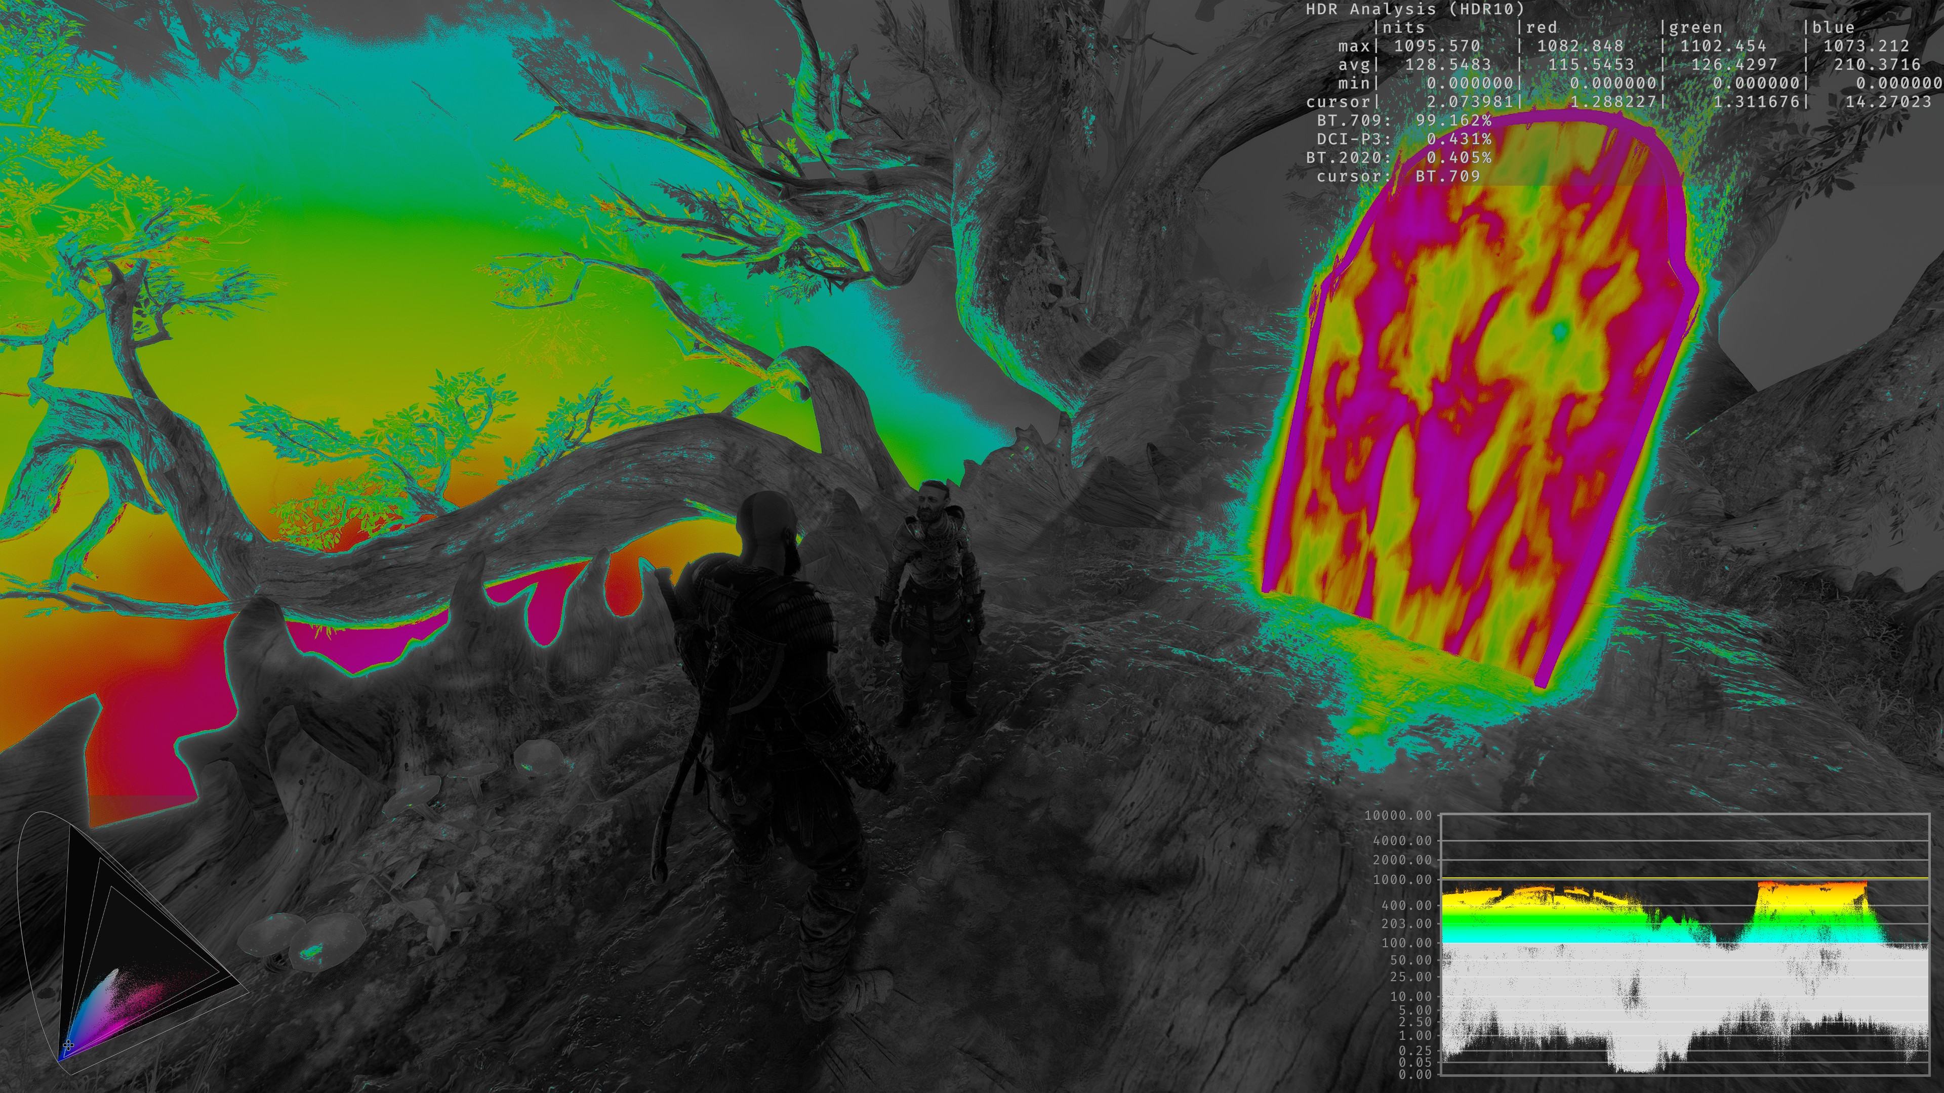Click the 100.00 nits waveform label

[x=1406, y=943]
